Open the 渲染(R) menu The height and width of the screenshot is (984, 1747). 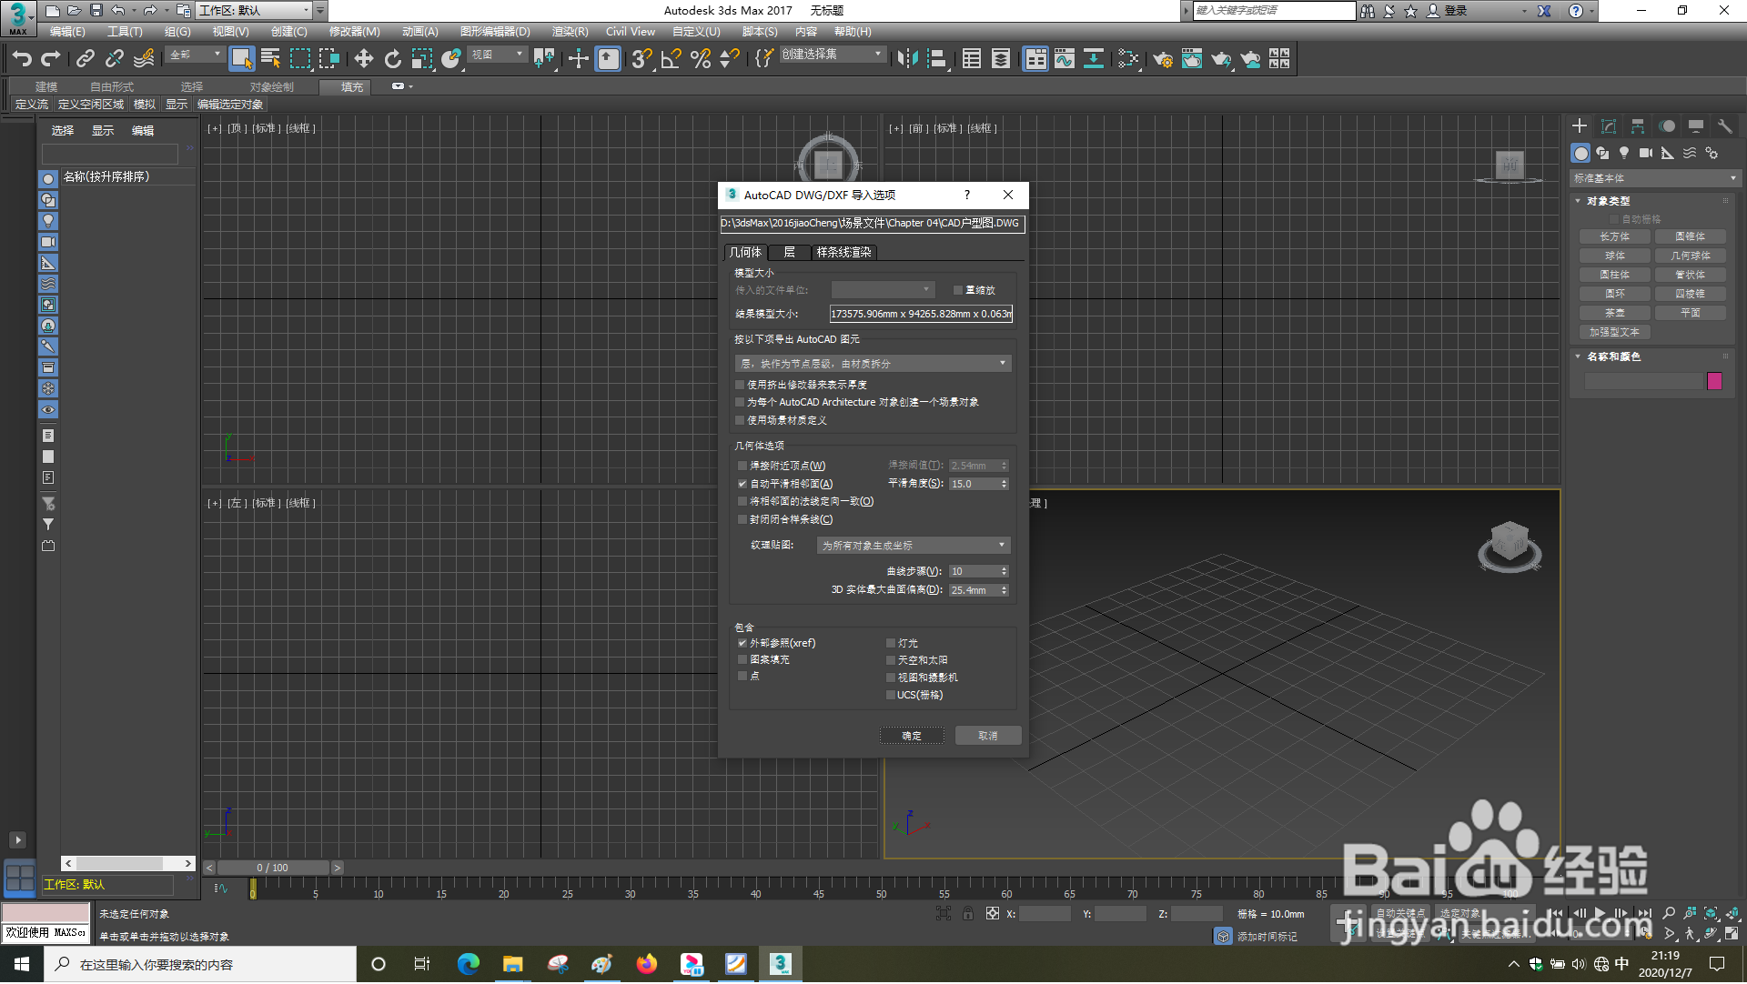[x=570, y=32]
